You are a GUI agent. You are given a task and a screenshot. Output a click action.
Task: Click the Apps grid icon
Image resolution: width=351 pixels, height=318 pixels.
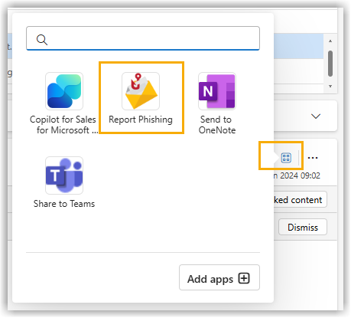(286, 158)
